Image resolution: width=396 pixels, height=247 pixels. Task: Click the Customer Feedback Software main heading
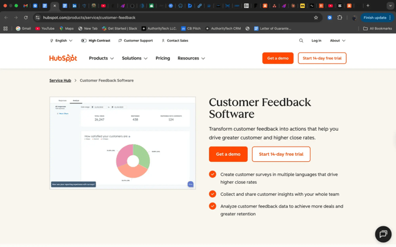click(260, 108)
